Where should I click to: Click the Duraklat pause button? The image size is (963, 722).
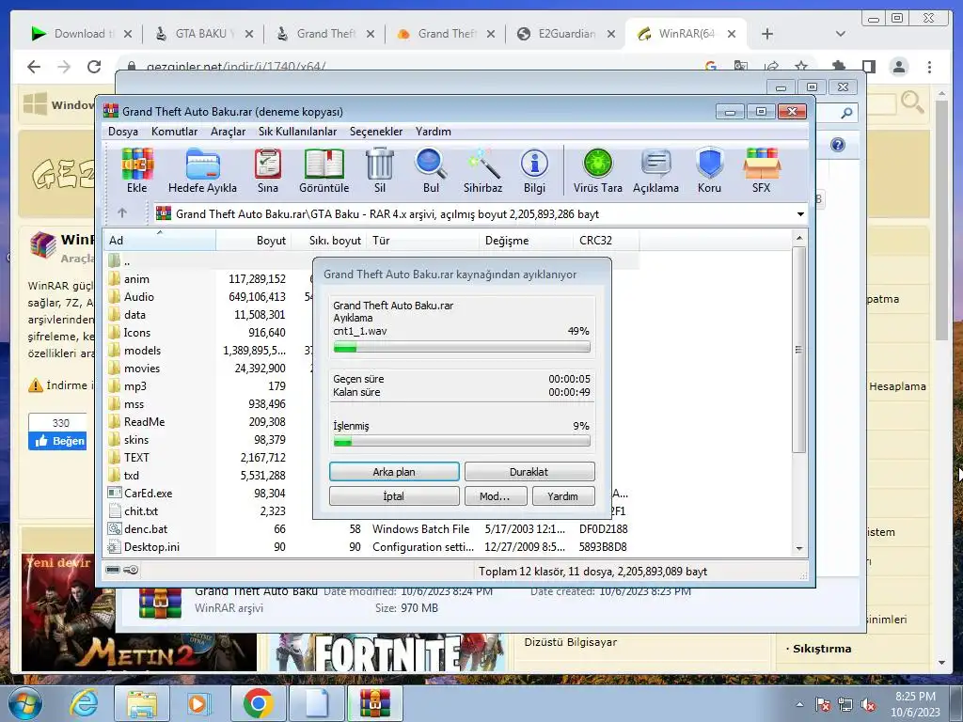point(529,472)
